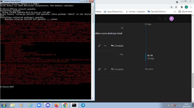Open the Okuma listesi reading list

click(185, 11)
